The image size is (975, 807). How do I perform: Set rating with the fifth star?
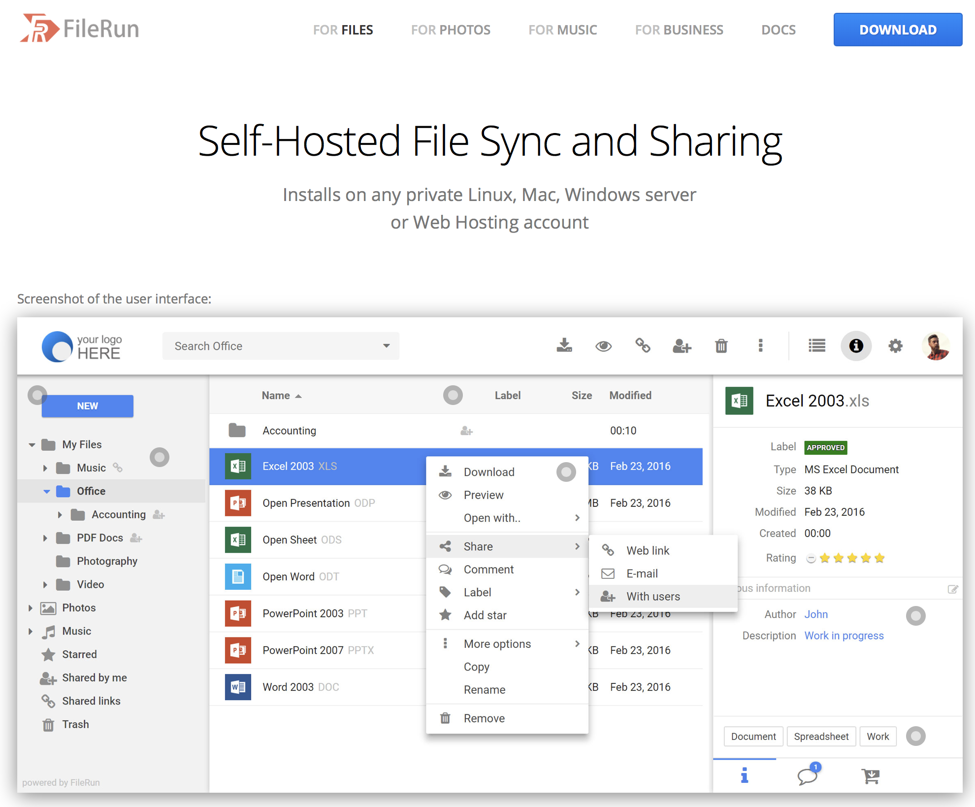(x=879, y=558)
